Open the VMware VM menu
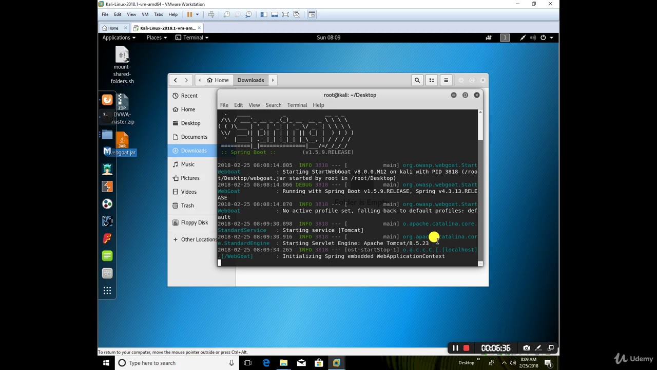The height and width of the screenshot is (370, 657). tap(145, 14)
